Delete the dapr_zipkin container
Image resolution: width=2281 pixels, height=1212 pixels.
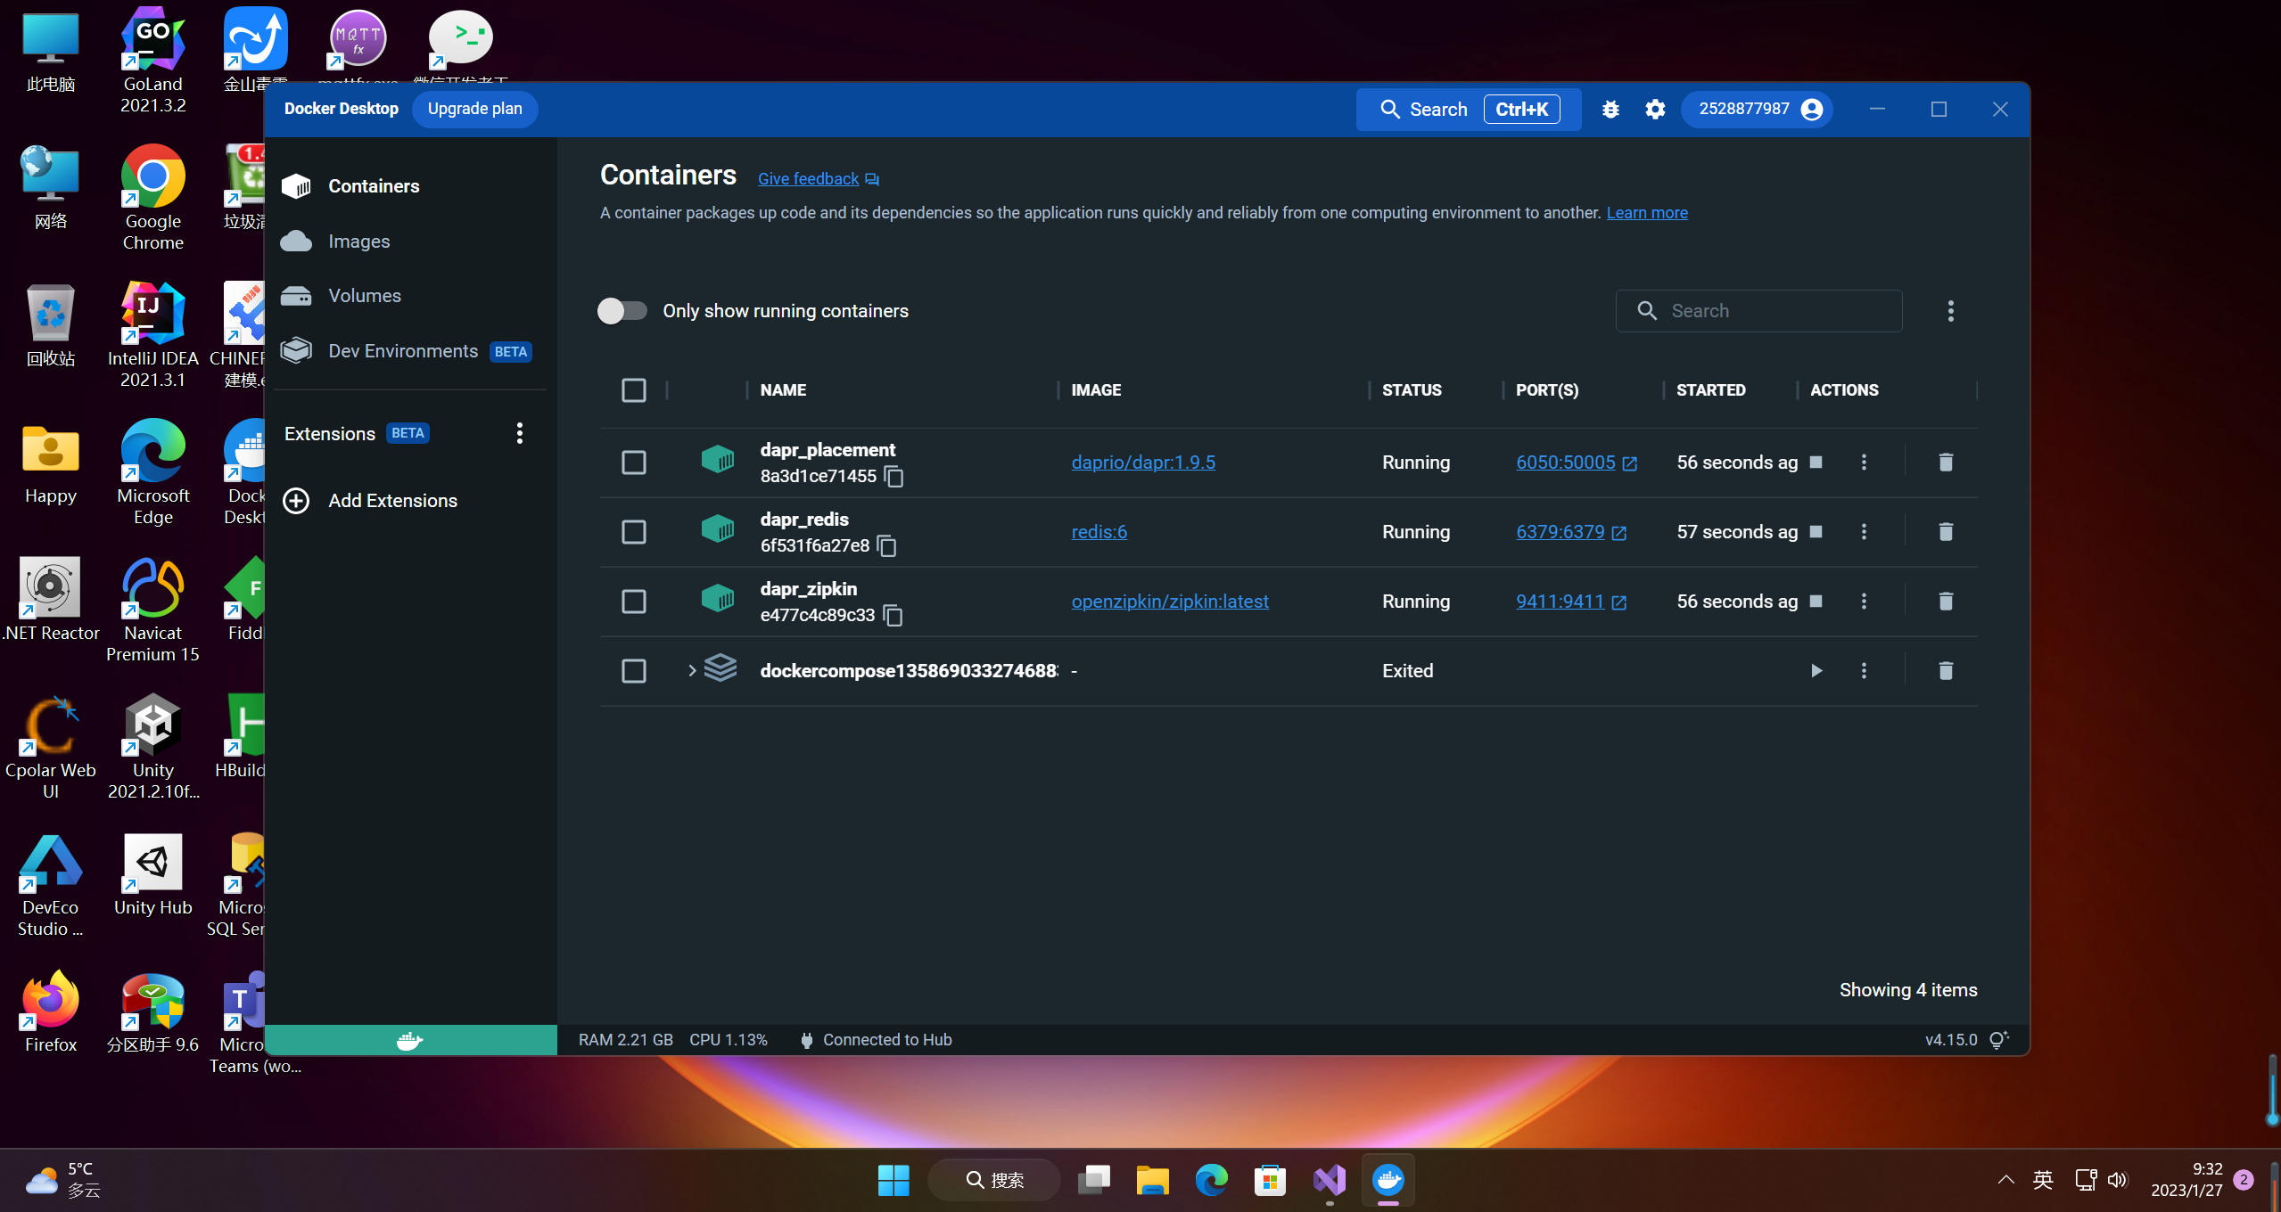(1946, 601)
